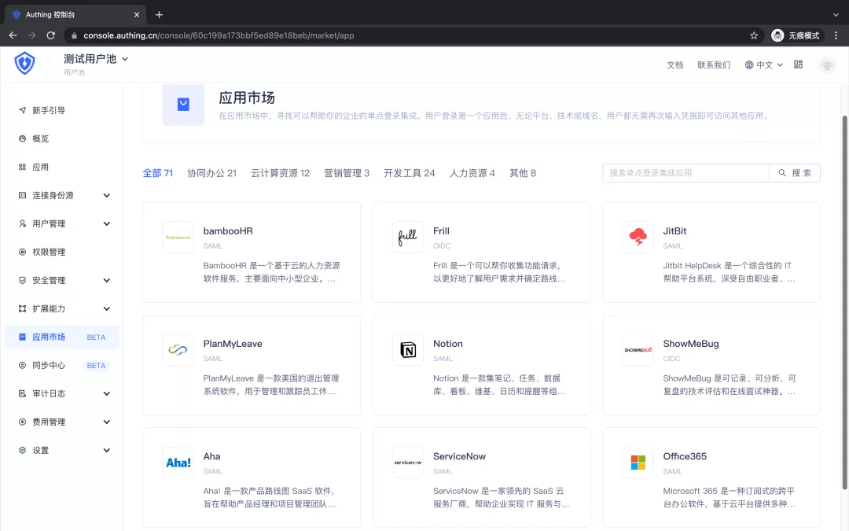Open the 文档 documentation link

(674, 65)
